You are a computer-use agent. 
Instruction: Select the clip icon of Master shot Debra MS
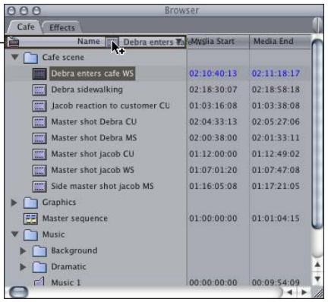click(39, 138)
